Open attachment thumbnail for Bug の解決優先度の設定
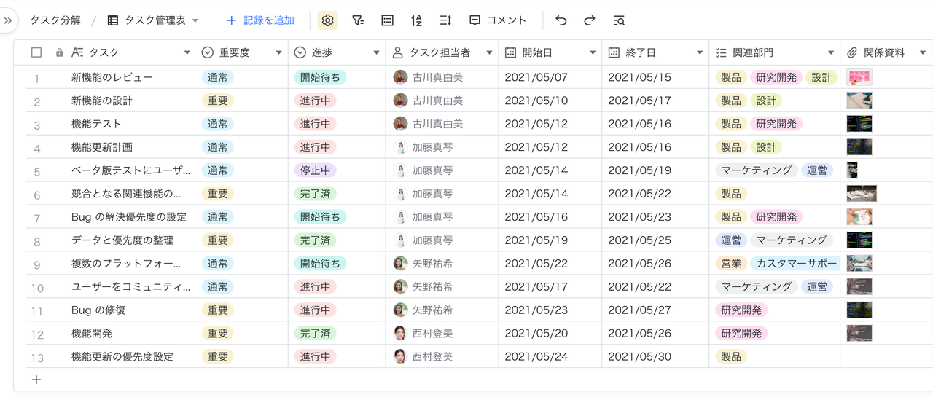Image resolution: width=933 pixels, height=416 pixels. (x=859, y=217)
